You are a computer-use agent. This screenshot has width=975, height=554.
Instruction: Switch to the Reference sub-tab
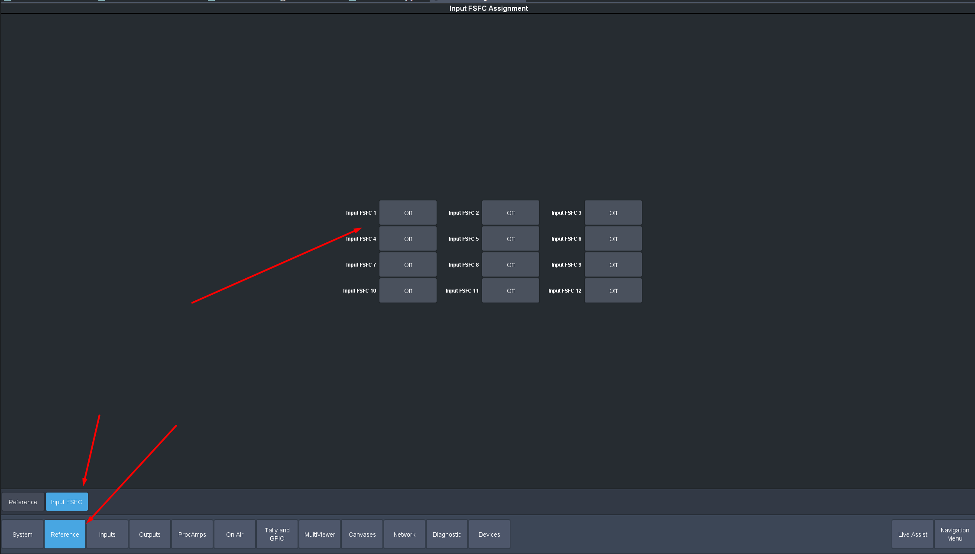coord(23,502)
